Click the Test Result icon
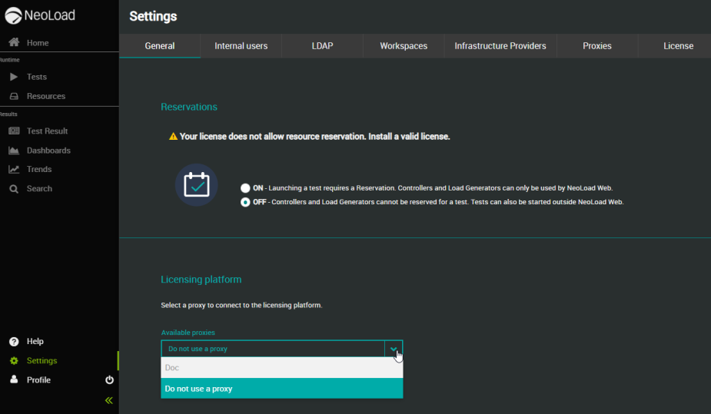This screenshot has height=414, width=711. pyautogui.click(x=14, y=131)
